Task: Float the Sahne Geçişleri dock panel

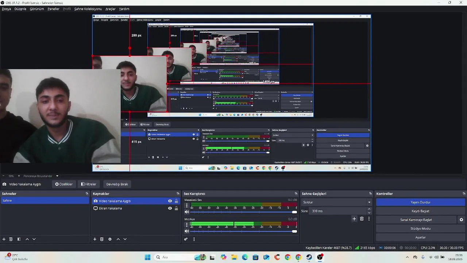Action: pyautogui.click(x=370, y=194)
